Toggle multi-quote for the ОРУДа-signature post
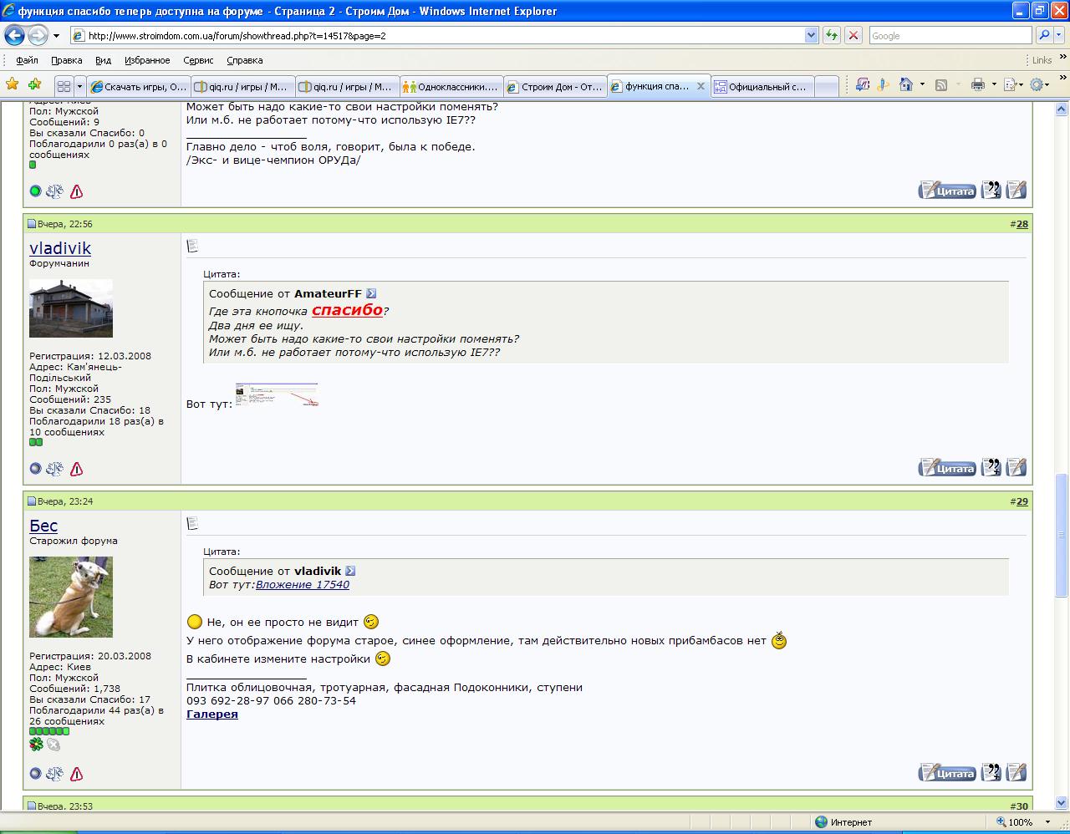The height and width of the screenshot is (834, 1070). [x=991, y=191]
